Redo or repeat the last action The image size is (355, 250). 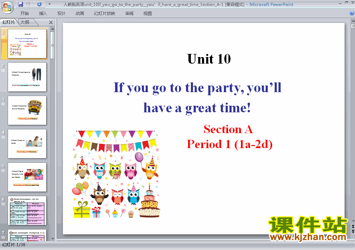pos(39,4)
